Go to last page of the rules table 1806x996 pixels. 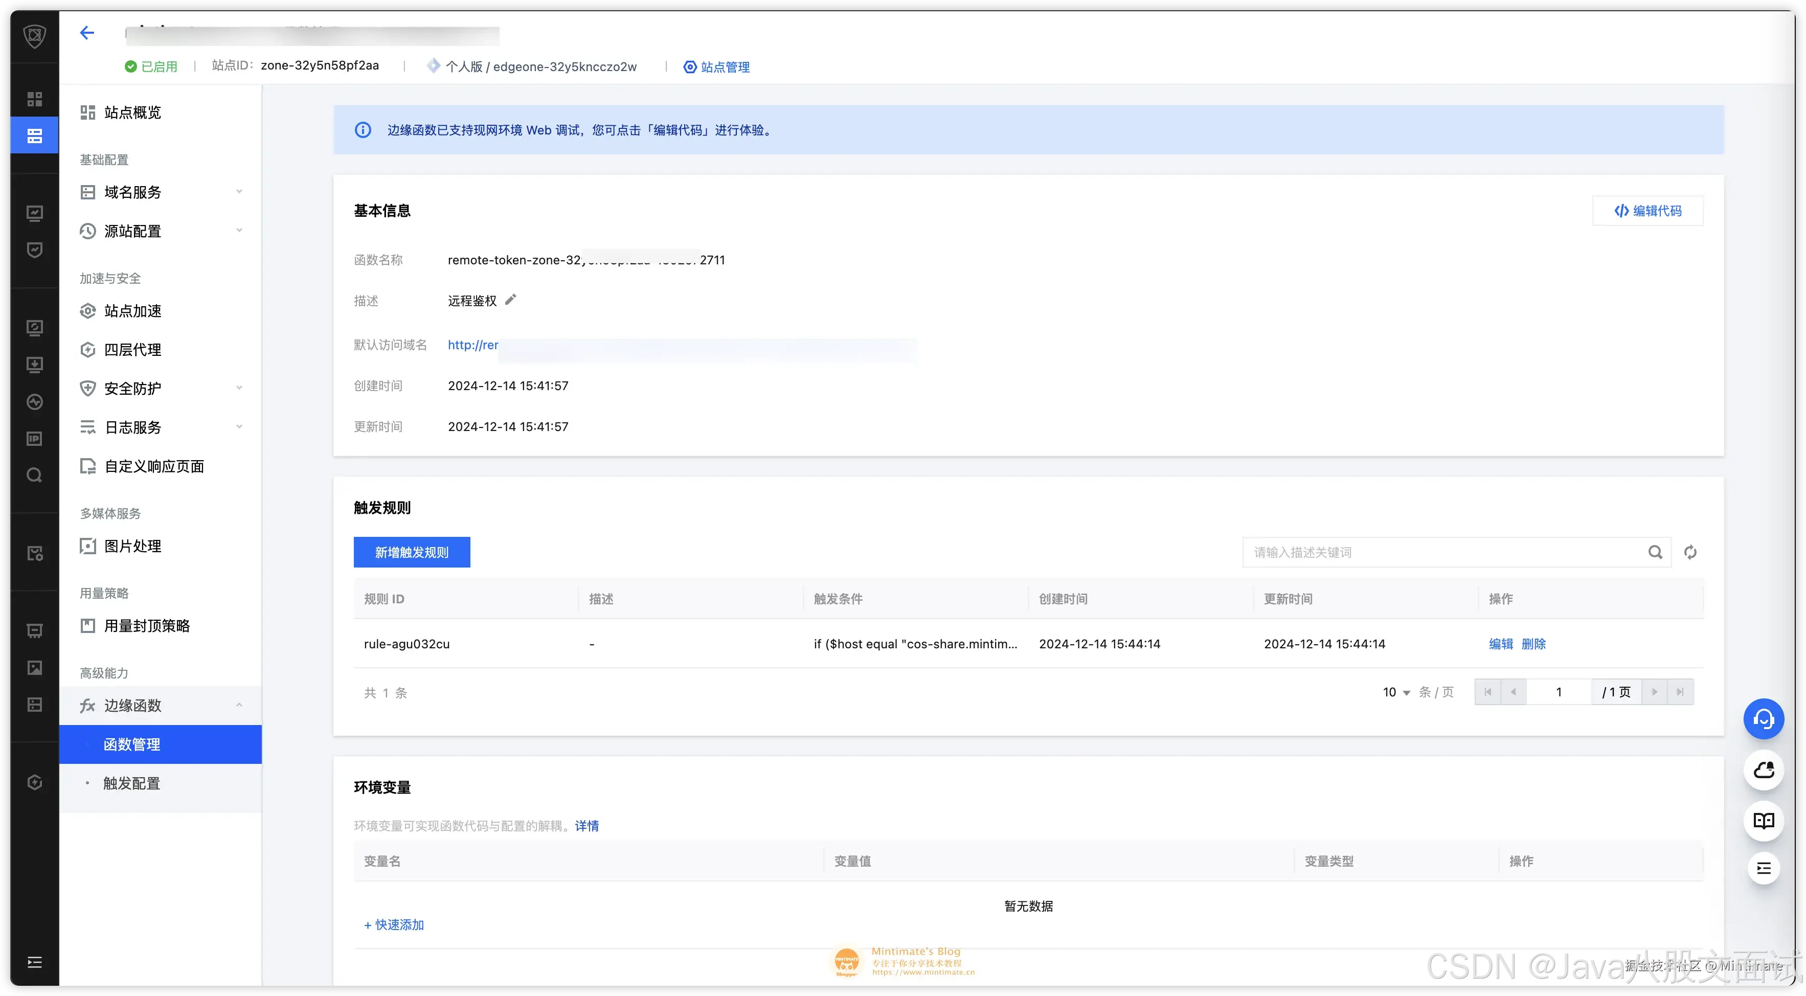tap(1680, 692)
